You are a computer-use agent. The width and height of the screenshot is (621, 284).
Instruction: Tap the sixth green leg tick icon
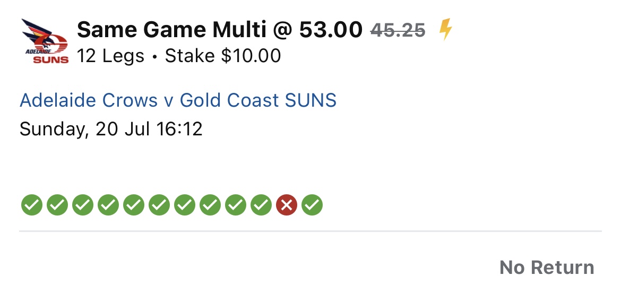(159, 205)
